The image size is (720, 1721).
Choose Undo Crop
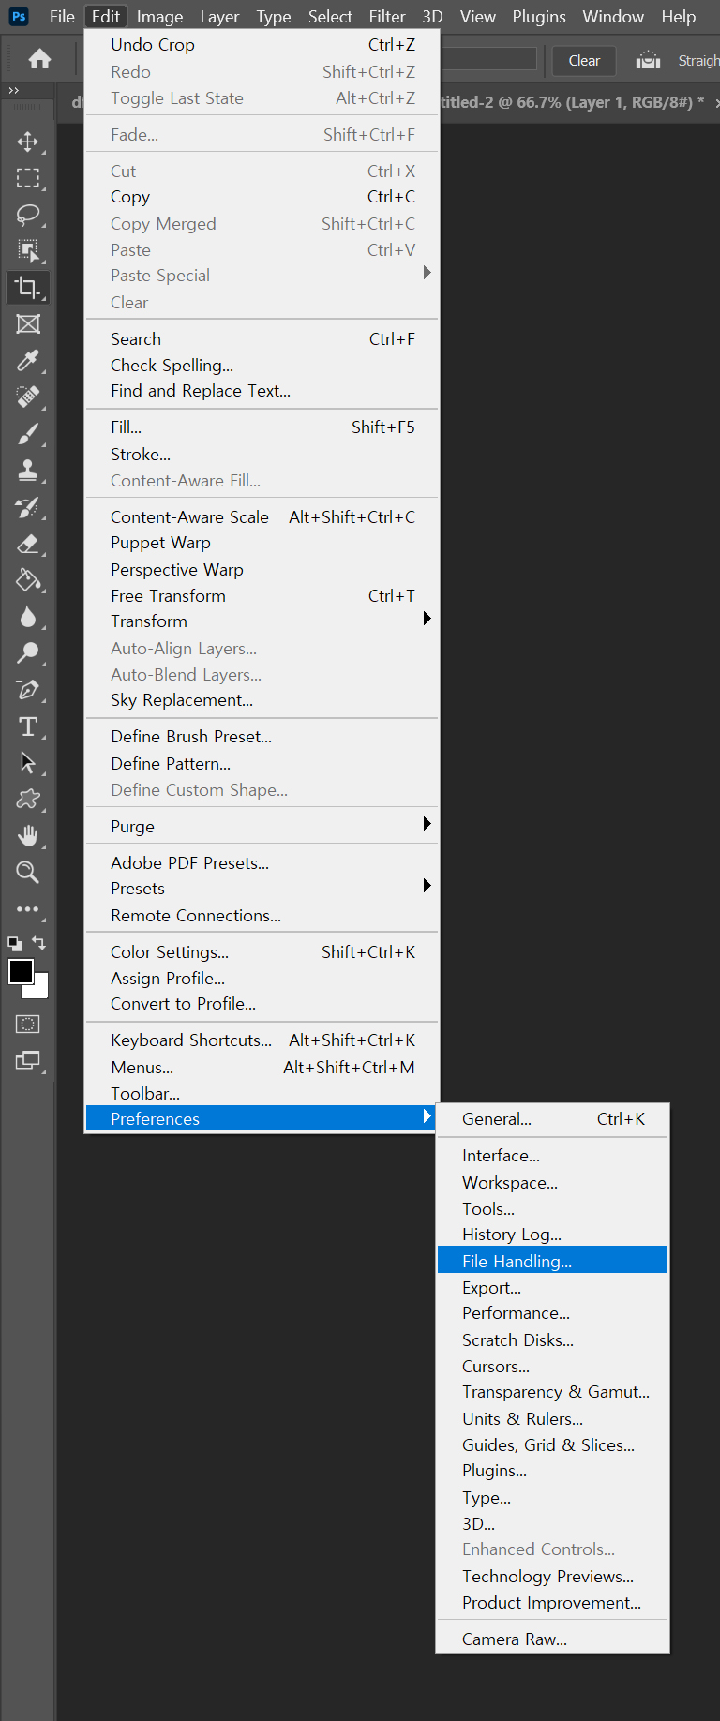click(262, 45)
